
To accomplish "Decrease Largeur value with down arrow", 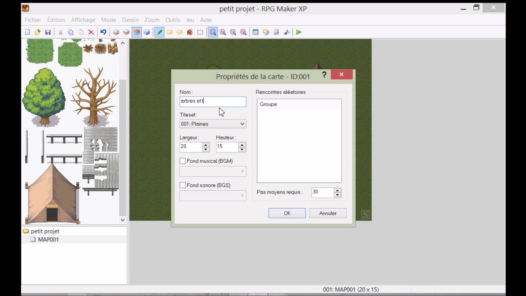I will click(x=205, y=149).
